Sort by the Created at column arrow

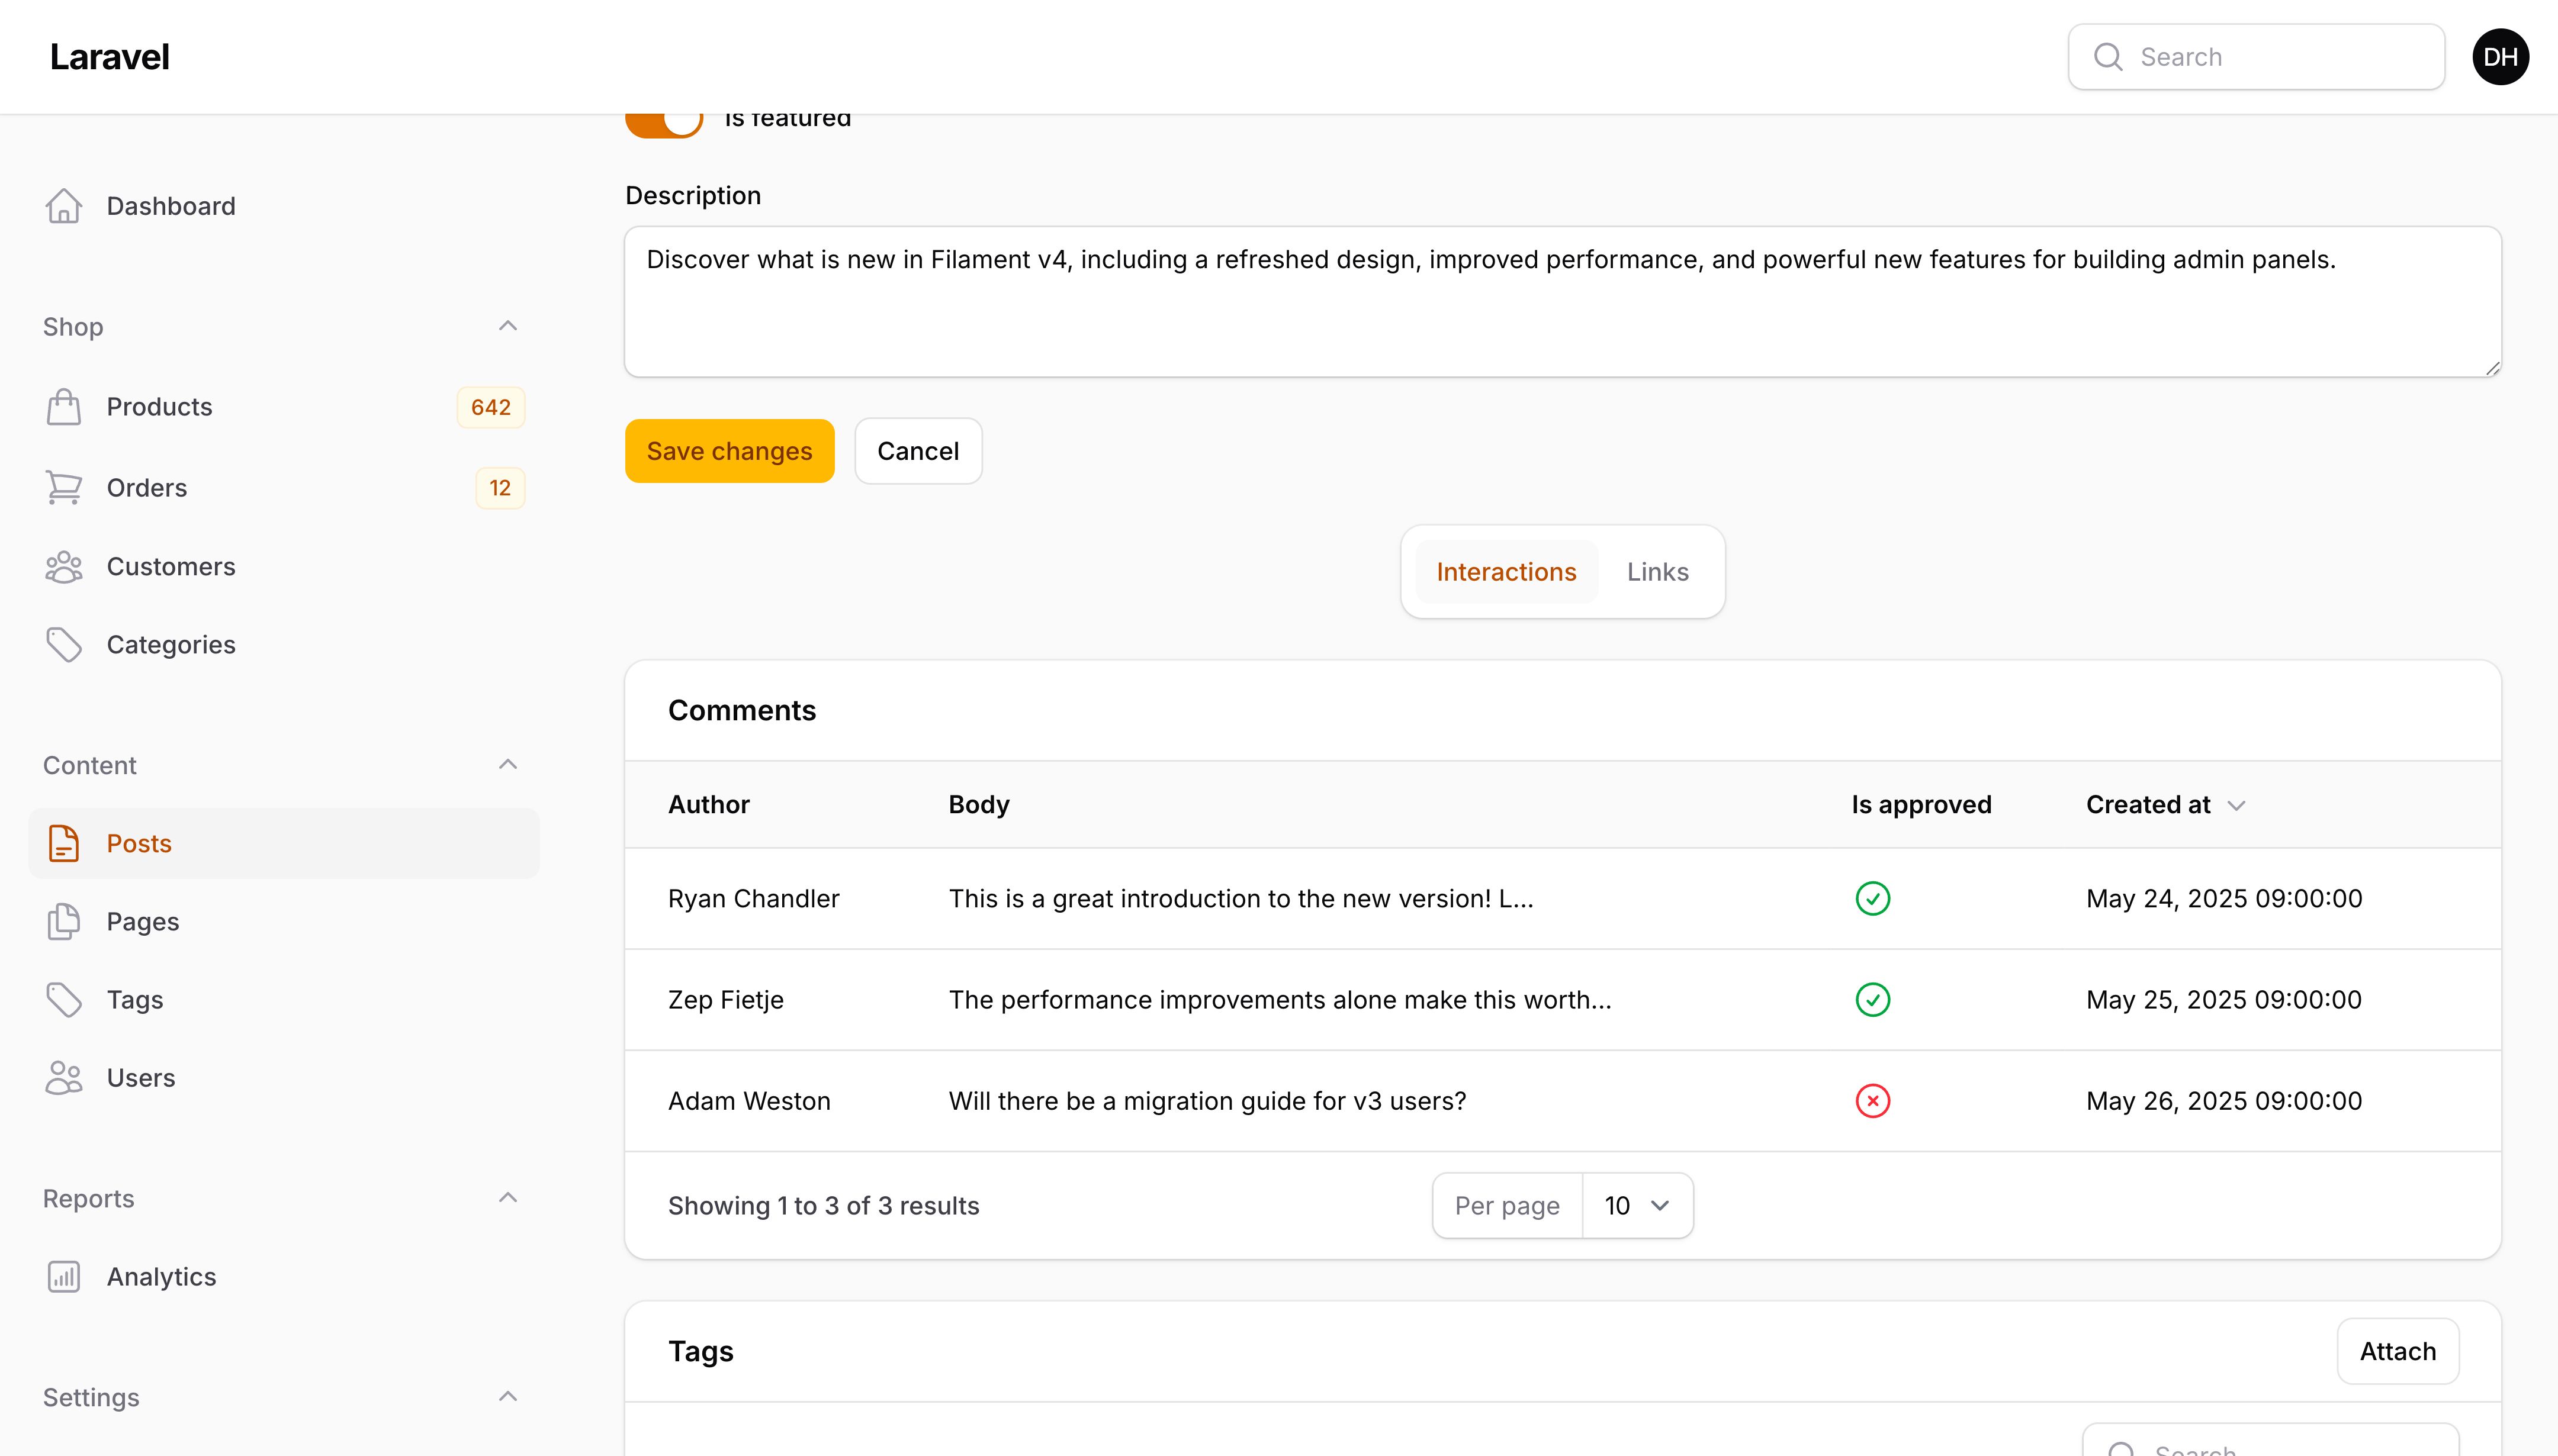[x=2237, y=805]
